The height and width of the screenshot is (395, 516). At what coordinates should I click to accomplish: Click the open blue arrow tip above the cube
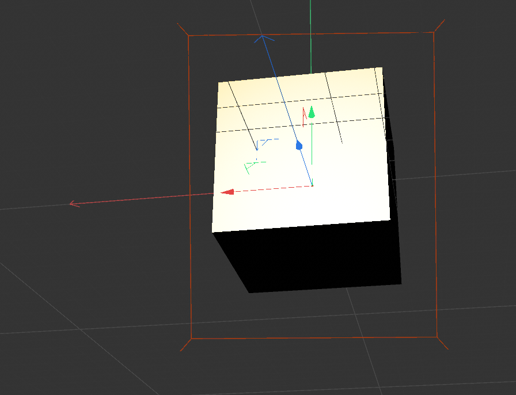263,38
